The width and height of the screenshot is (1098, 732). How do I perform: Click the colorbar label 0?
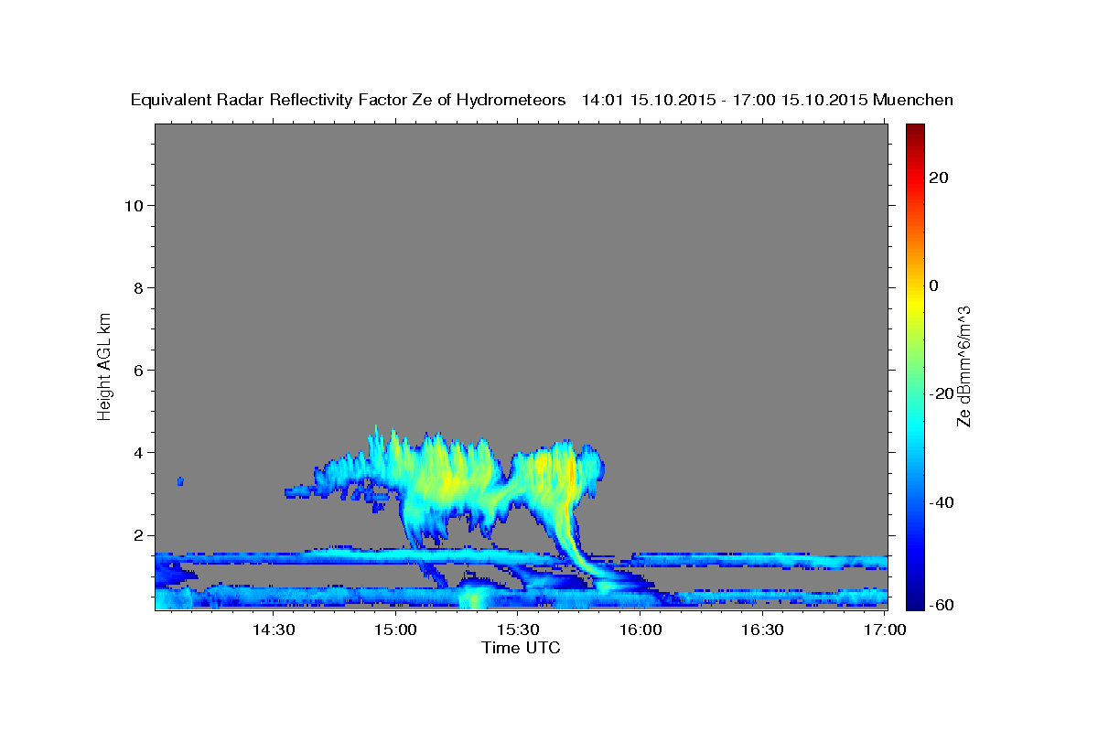[933, 285]
